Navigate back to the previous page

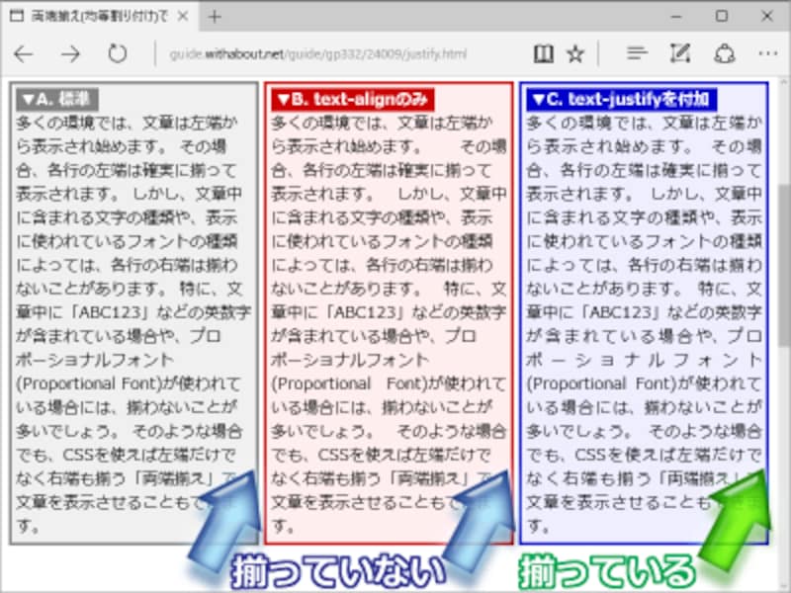[x=24, y=54]
